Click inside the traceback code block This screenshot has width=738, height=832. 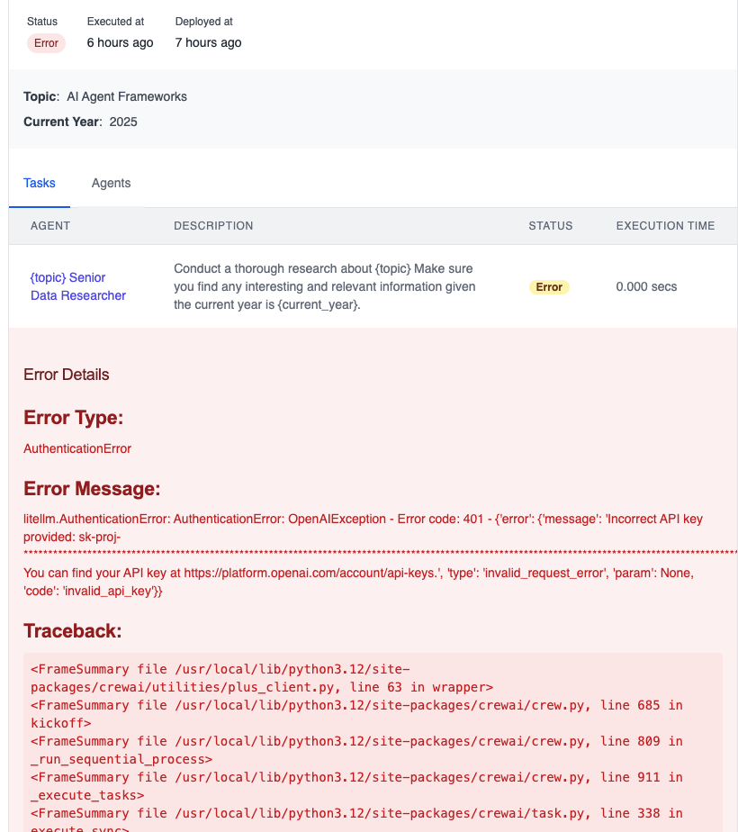(x=360, y=740)
